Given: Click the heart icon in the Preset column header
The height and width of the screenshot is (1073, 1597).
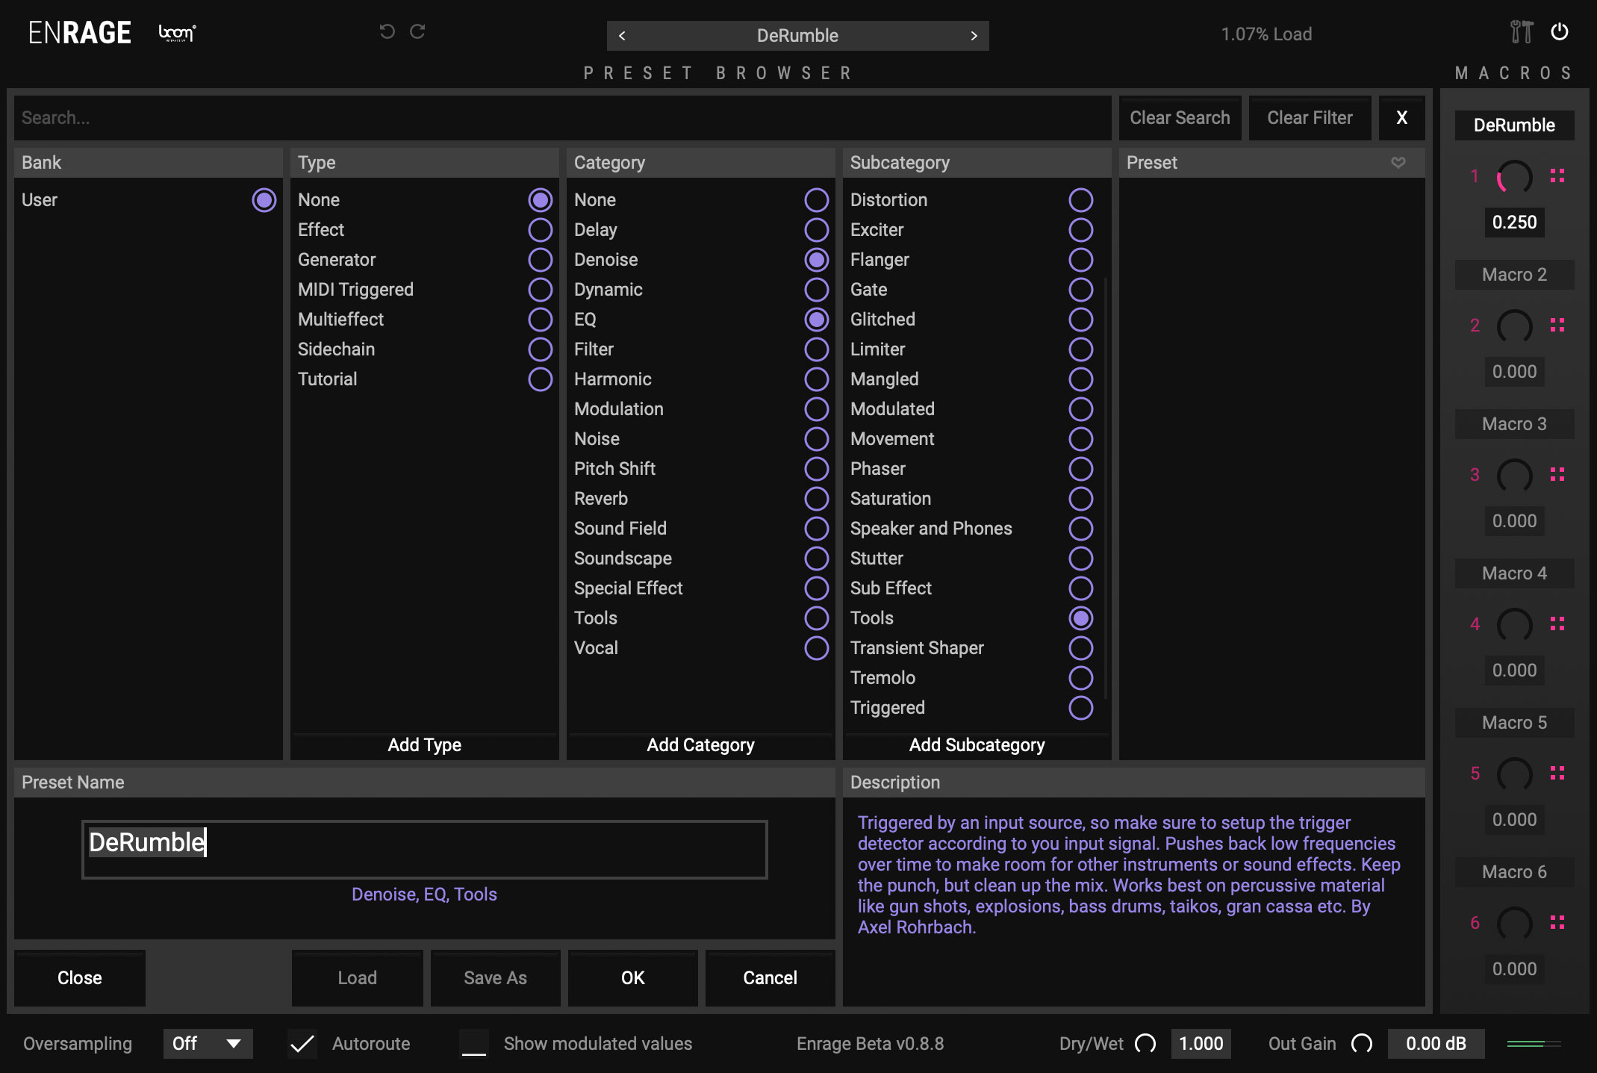Looking at the screenshot, I should click(x=1398, y=162).
